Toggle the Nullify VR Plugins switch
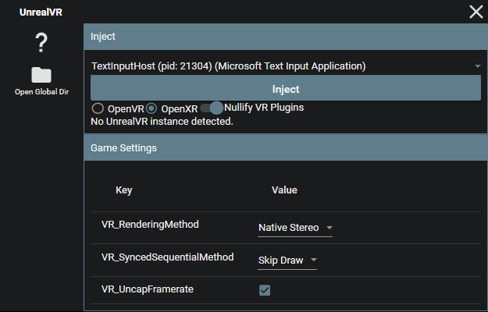The height and width of the screenshot is (312, 488). 212,108
